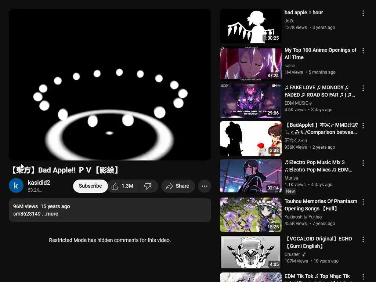Click '96M views 15 years ago' text
This screenshot has width=376, height=282.
click(41, 206)
